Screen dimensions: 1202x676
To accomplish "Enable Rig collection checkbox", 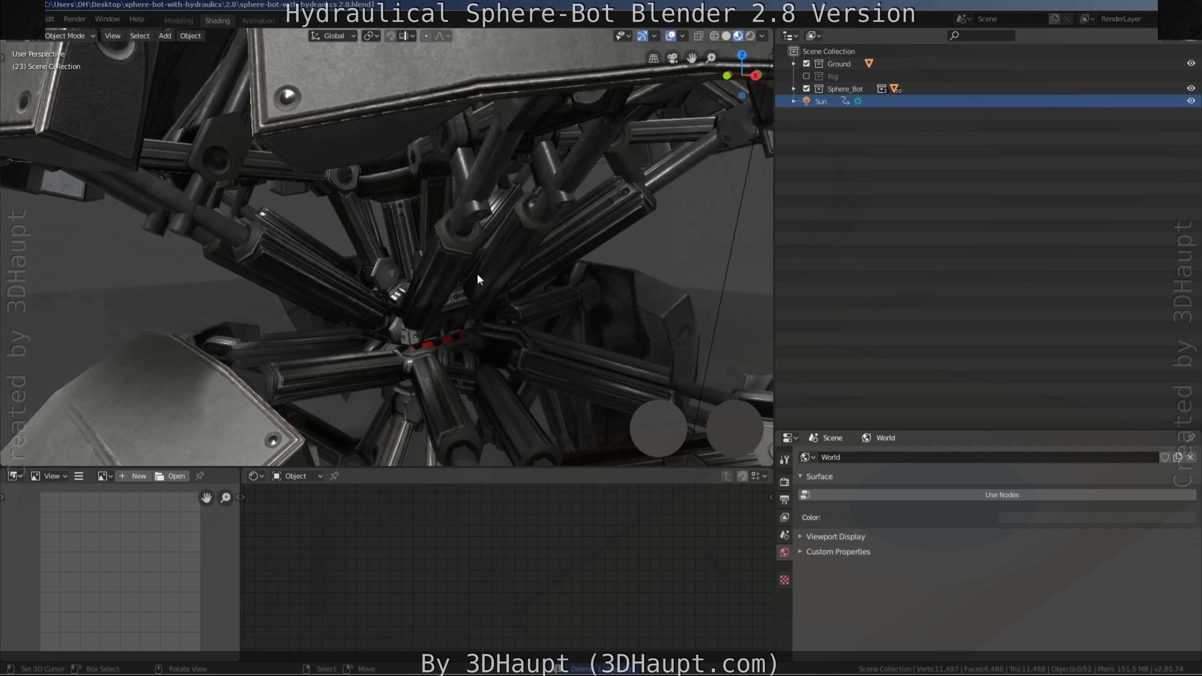I will (806, 76).
